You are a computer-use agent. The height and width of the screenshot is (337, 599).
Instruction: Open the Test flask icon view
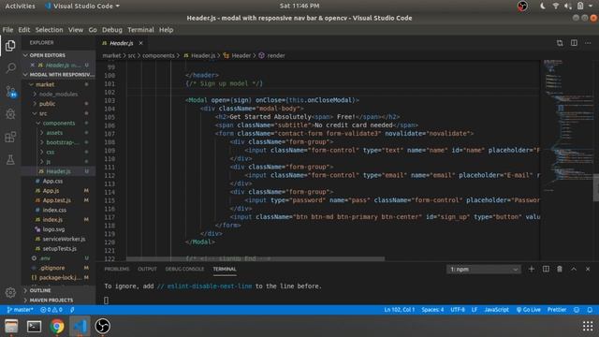tap(10, 160)
